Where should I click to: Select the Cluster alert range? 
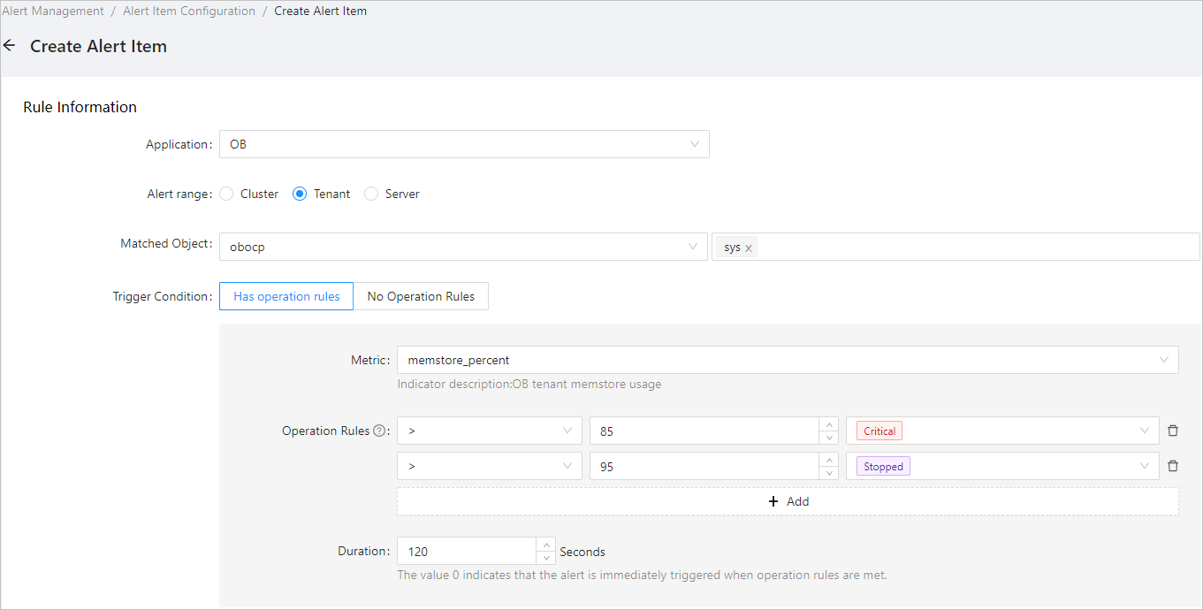227,194
